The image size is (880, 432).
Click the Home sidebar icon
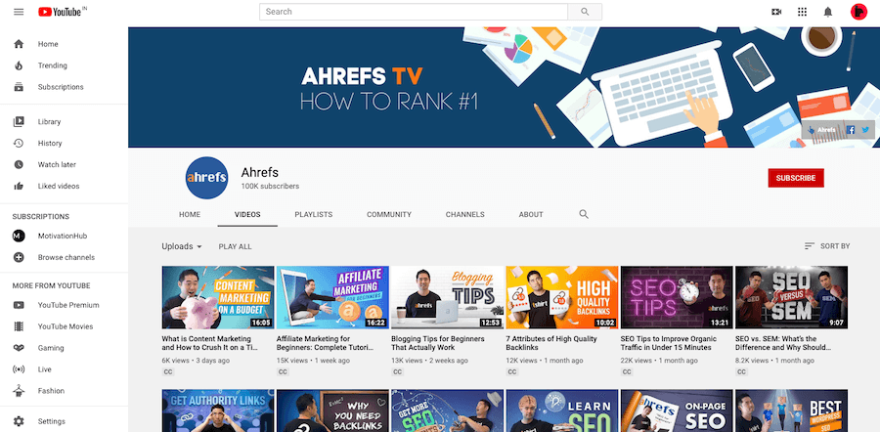coord(19,44)
